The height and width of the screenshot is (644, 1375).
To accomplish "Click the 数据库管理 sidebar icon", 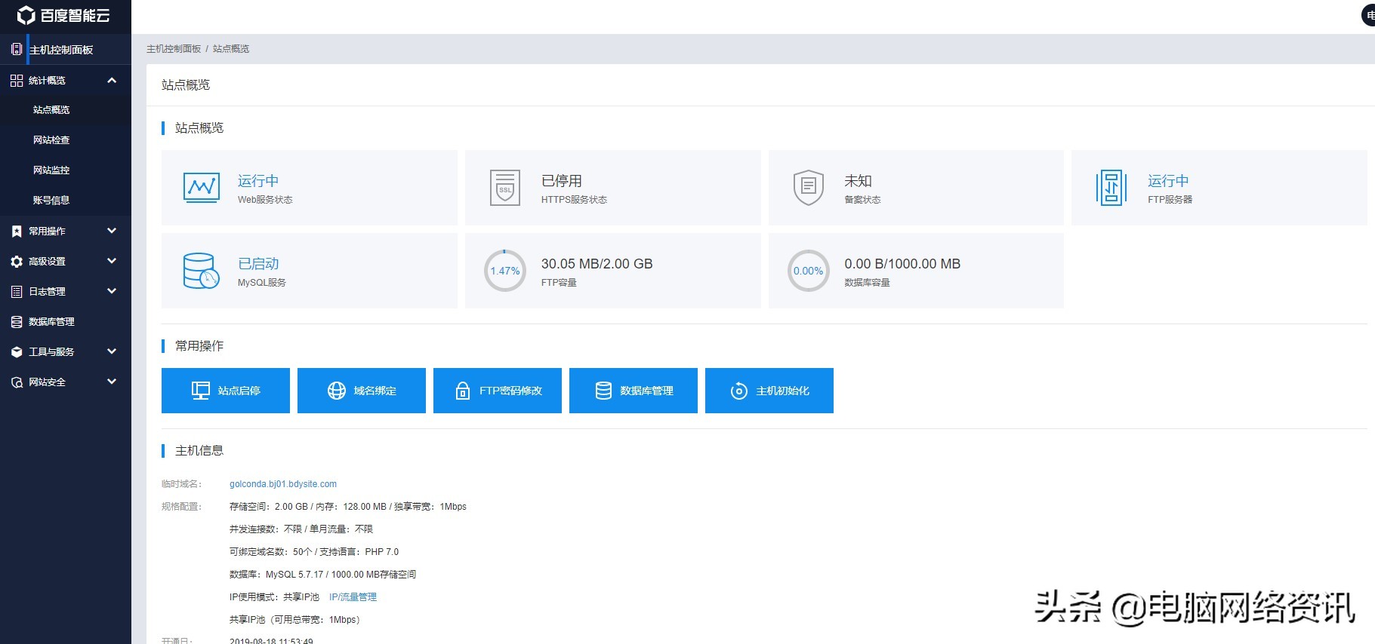I will coord(17,322).
